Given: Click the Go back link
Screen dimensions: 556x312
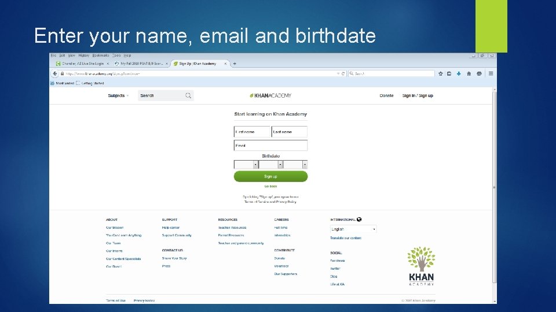Looking at the screenshot, I should tap(270, 186).
